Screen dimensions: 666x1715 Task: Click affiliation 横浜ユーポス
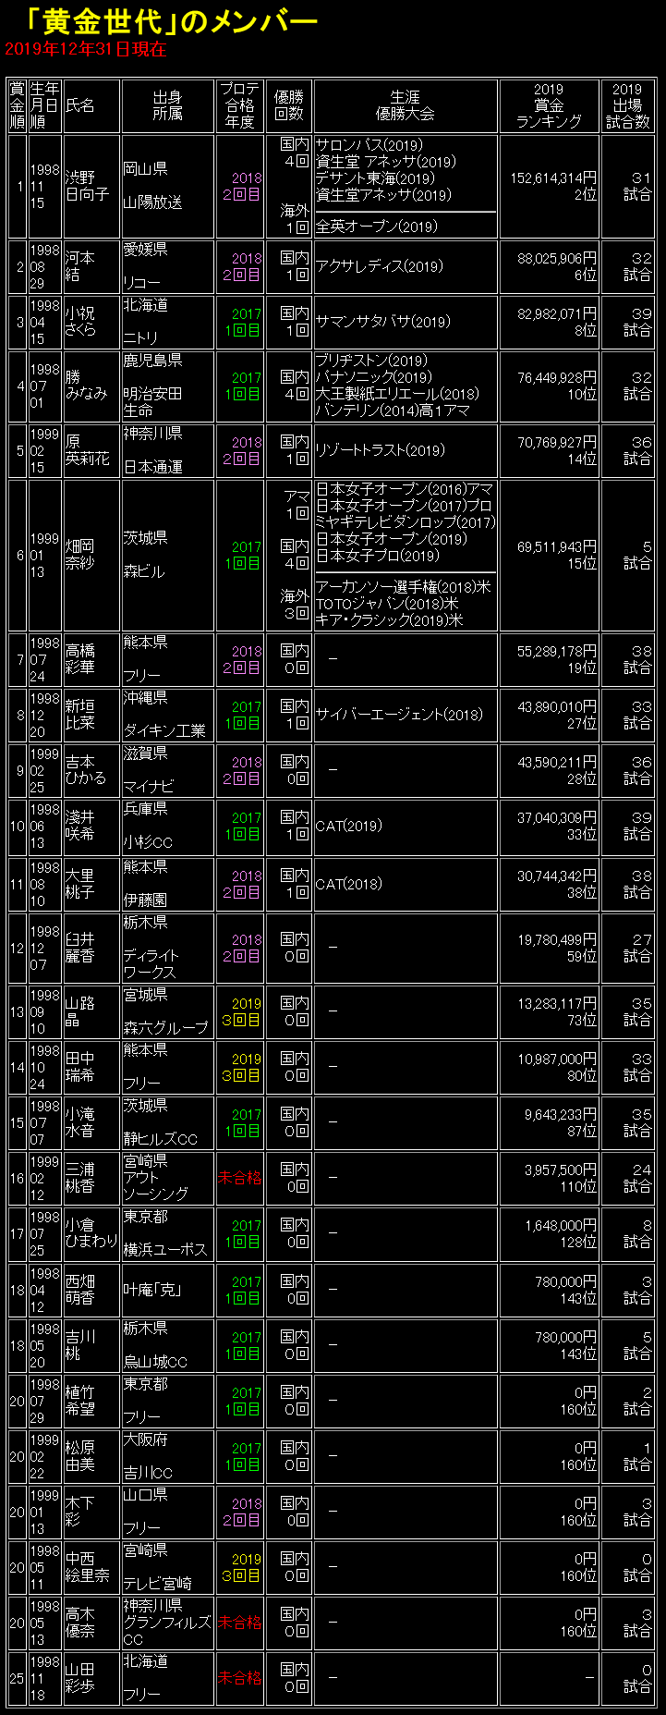(165, 1250)
